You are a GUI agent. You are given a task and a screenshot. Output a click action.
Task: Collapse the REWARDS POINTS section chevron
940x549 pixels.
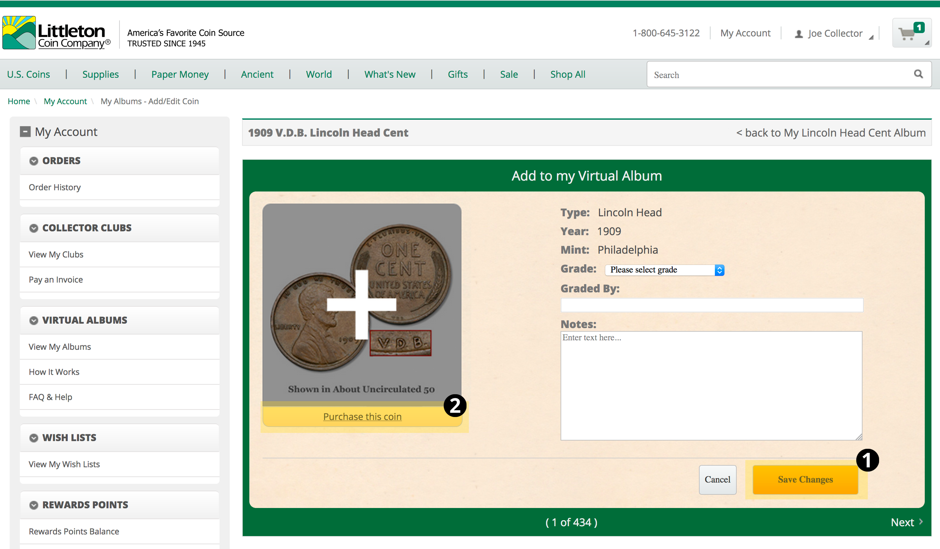[34, 505]
